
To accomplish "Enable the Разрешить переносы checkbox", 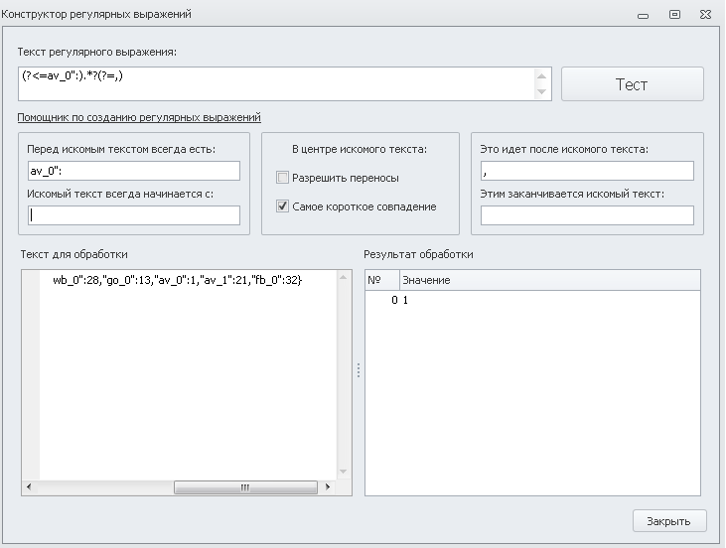I will [x=282, y=178].
